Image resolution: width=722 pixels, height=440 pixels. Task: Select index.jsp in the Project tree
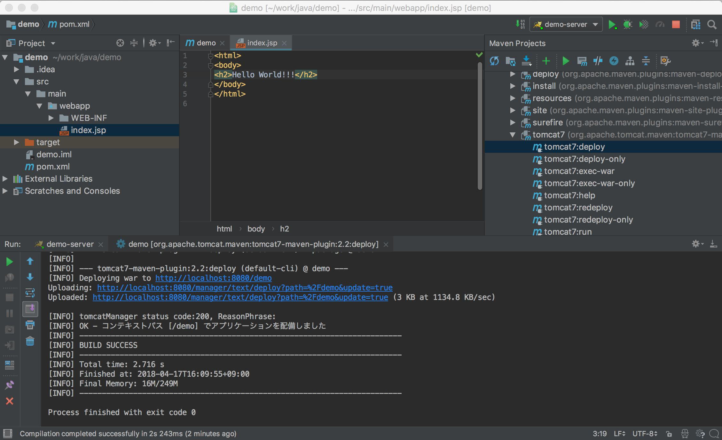88,130
